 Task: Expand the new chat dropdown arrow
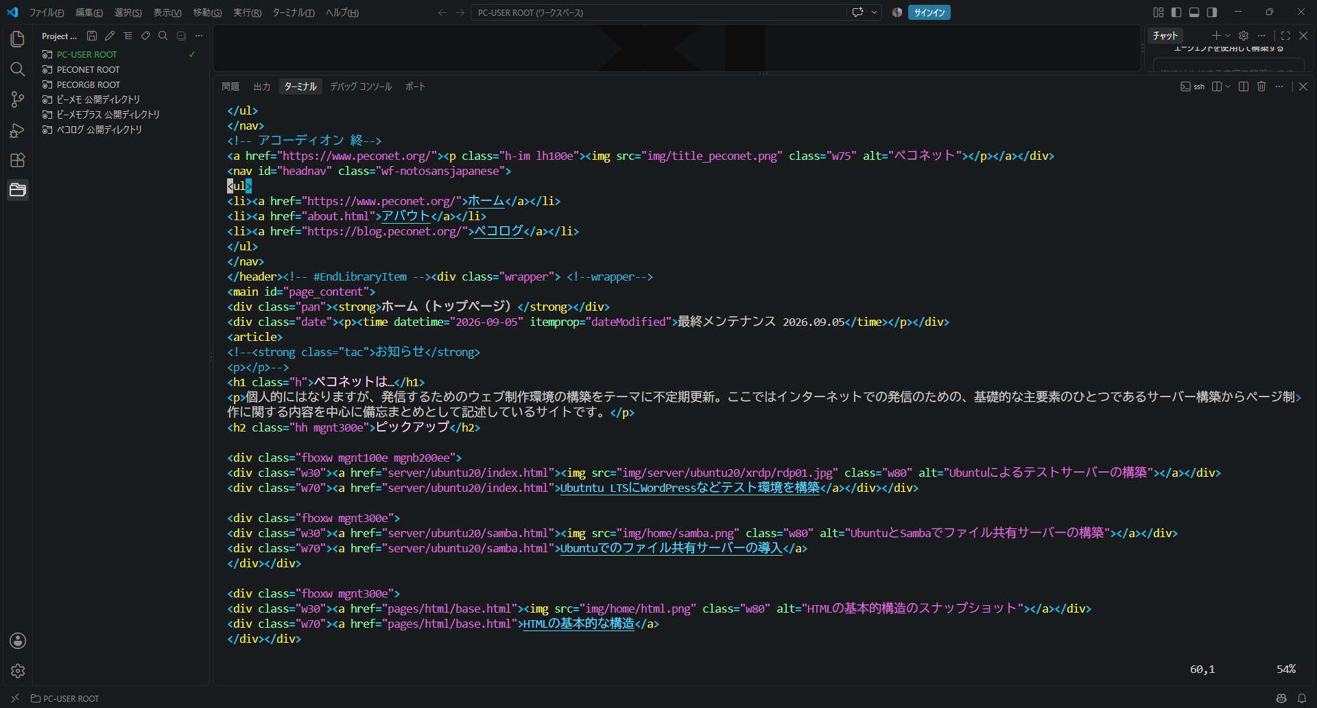(1228, 36)
